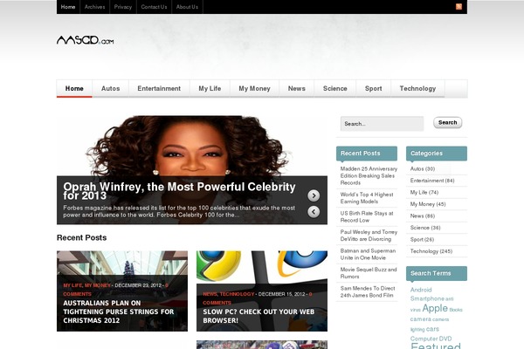The height and width of the screenshot is (349, 524).
Task: Select the Apple search term tag
Action: pos(435,308)
